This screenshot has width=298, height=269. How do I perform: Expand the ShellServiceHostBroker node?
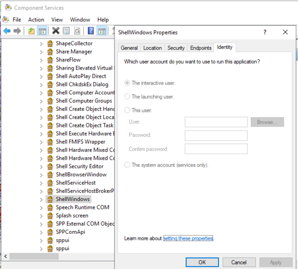41,191
